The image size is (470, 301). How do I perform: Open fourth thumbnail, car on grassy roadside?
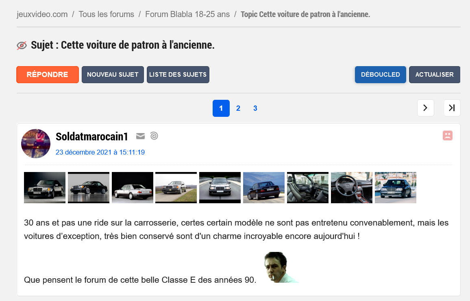(x=176, y=187)
